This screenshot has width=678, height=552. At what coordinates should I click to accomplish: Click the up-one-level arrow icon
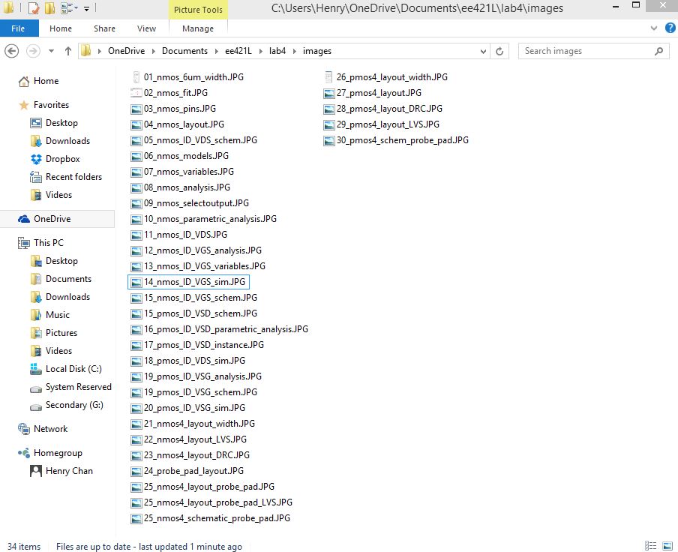pos(67,50)
